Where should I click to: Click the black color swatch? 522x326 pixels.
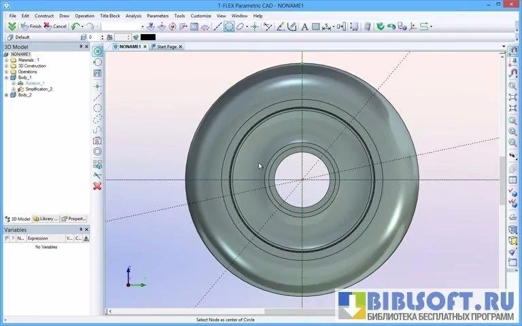tap(147, 37)
